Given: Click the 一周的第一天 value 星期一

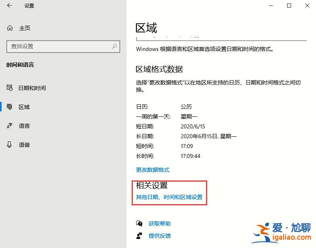Looking at the screenshot, I should tap(189, 116).
